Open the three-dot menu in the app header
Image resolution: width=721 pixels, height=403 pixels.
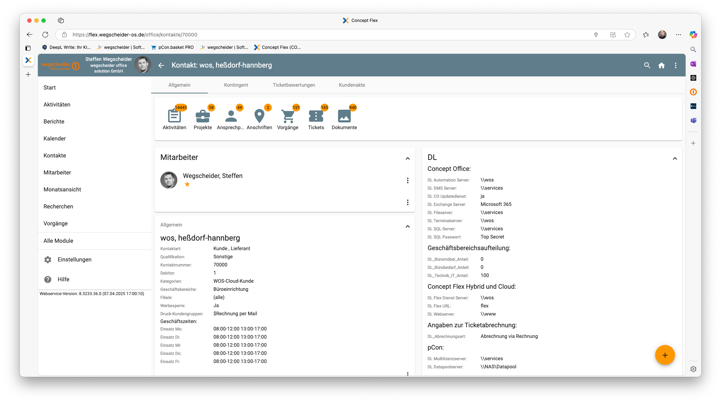pos(676,65)
